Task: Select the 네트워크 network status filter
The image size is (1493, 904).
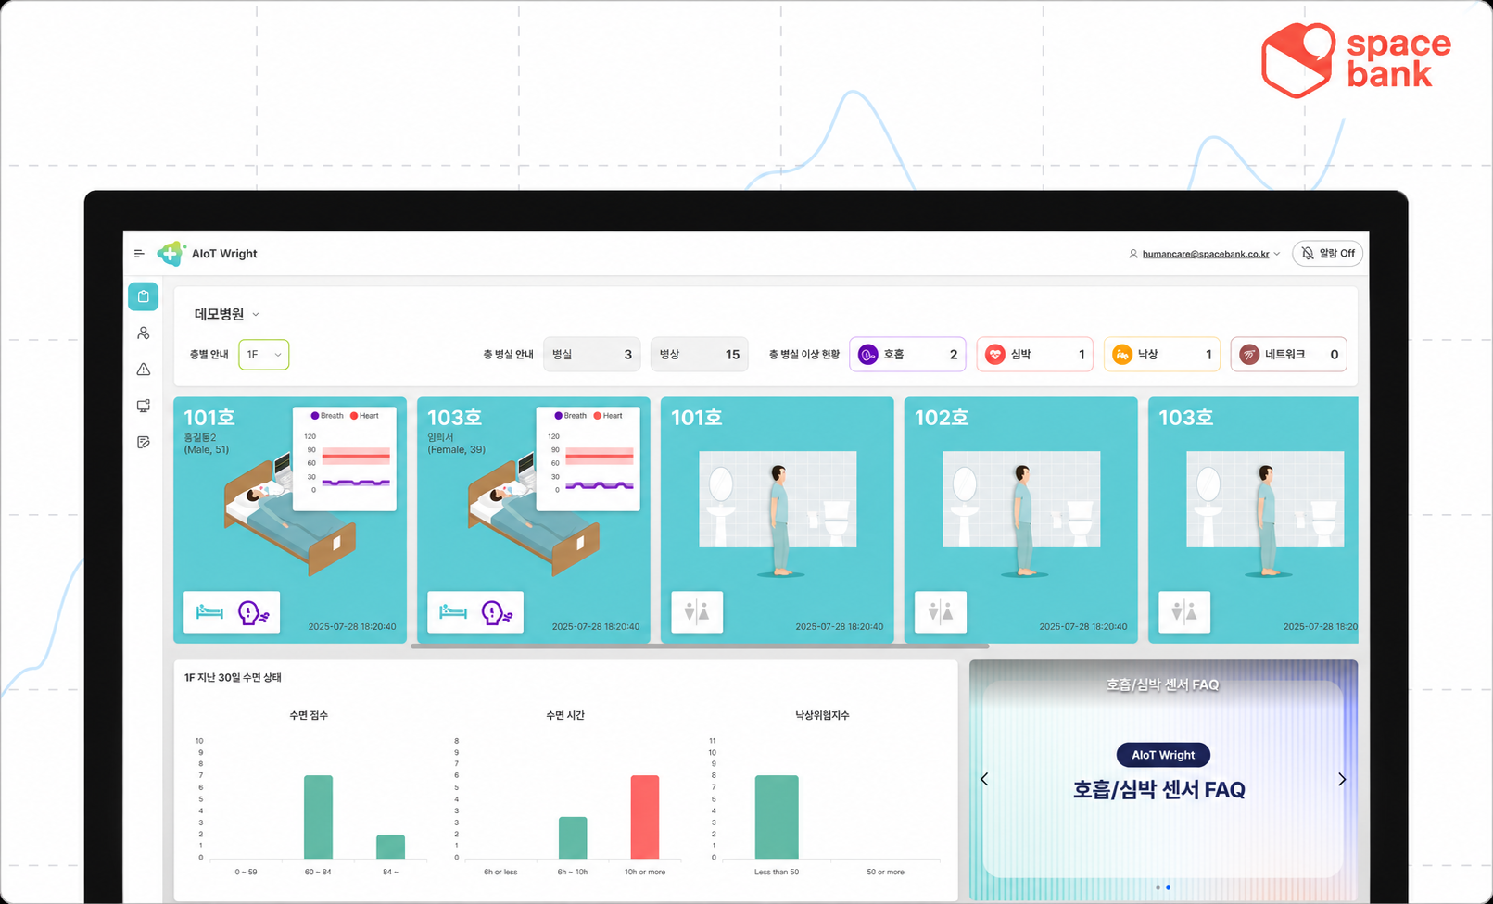Action: click(x=1289, y=354)
